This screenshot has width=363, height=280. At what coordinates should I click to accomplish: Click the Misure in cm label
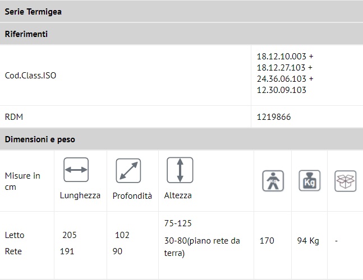click(x=22, y=181)
